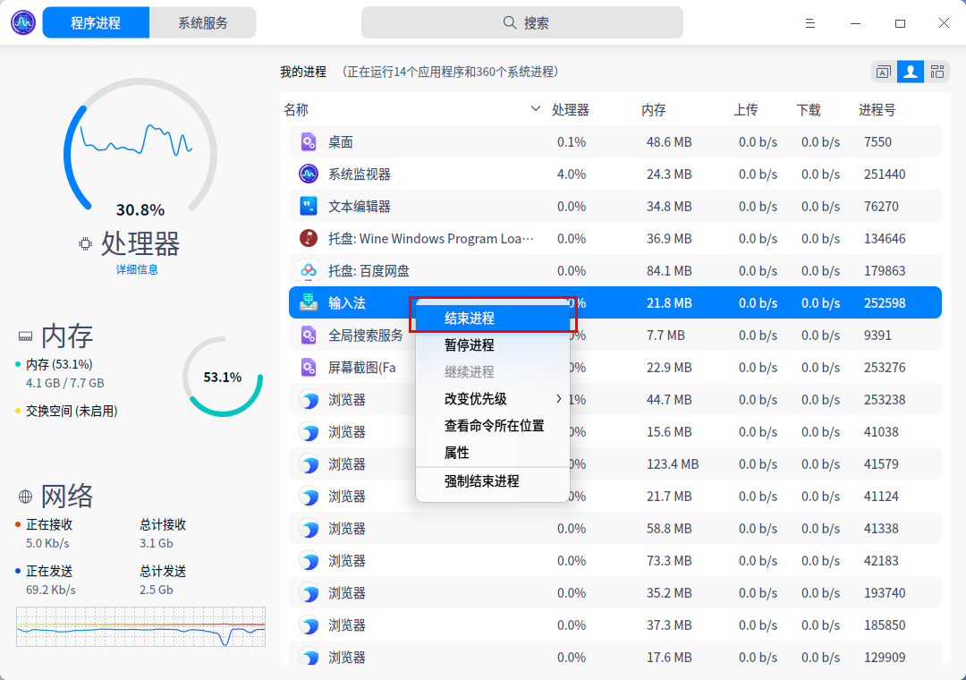Click process ID 129909

885,658
